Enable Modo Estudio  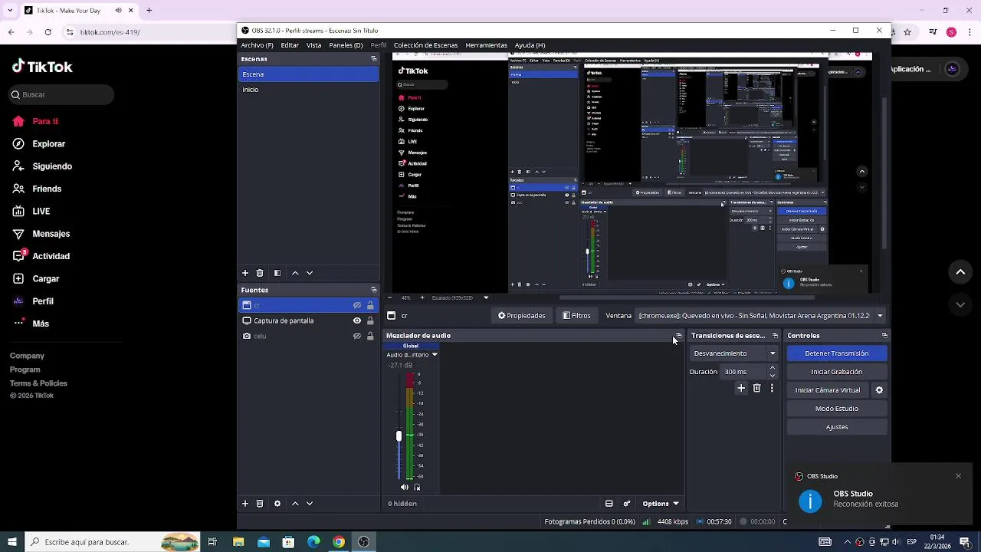pos(837,409)
